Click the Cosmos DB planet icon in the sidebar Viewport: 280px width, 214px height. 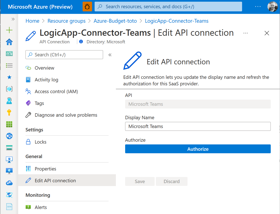click(9, 195)
